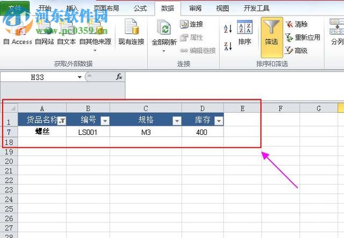Open 现有连接 existing connections

pos(131,32)
